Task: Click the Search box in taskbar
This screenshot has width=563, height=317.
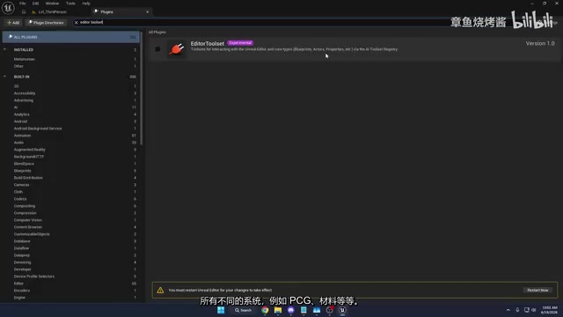Action: pyautogui.click(x=243, y=310)
